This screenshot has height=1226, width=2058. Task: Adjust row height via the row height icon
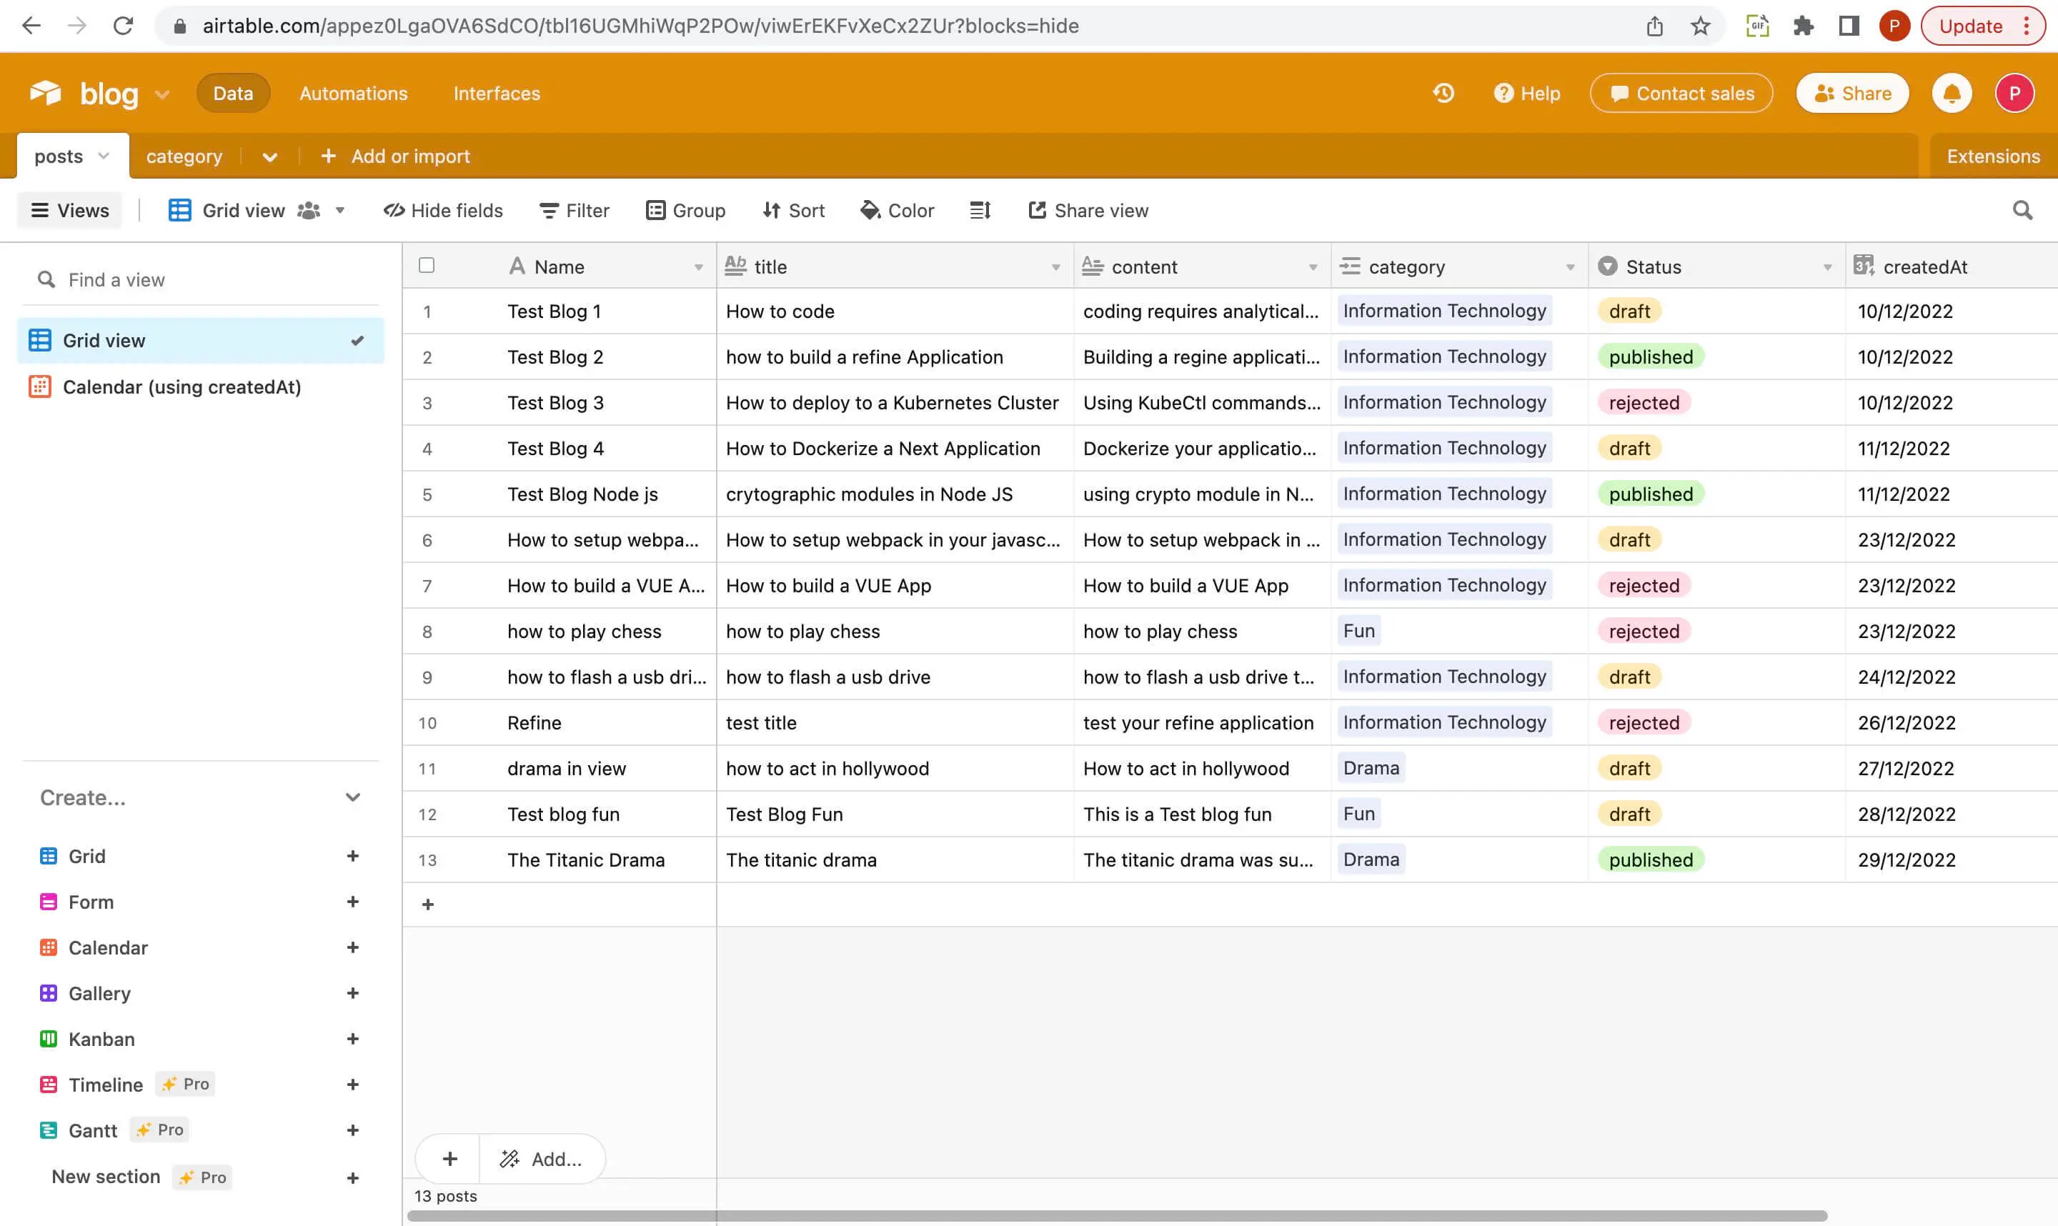979,210
